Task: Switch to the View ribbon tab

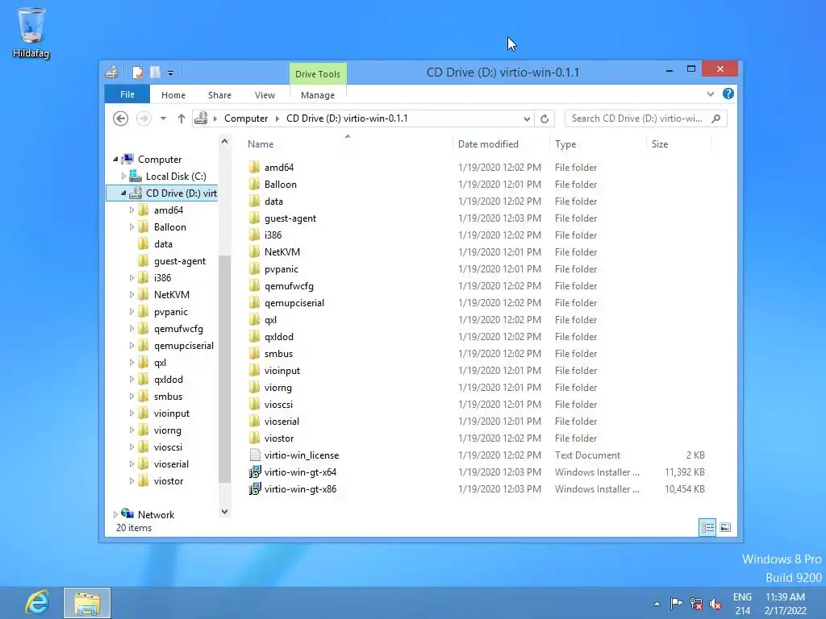Action: click(x=265, y=95)
